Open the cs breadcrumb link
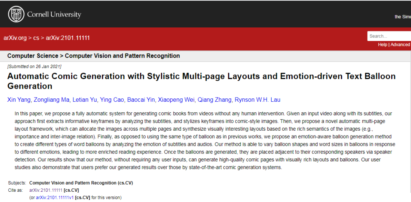This screenshot has height=202, width=411. click(36, 38)
